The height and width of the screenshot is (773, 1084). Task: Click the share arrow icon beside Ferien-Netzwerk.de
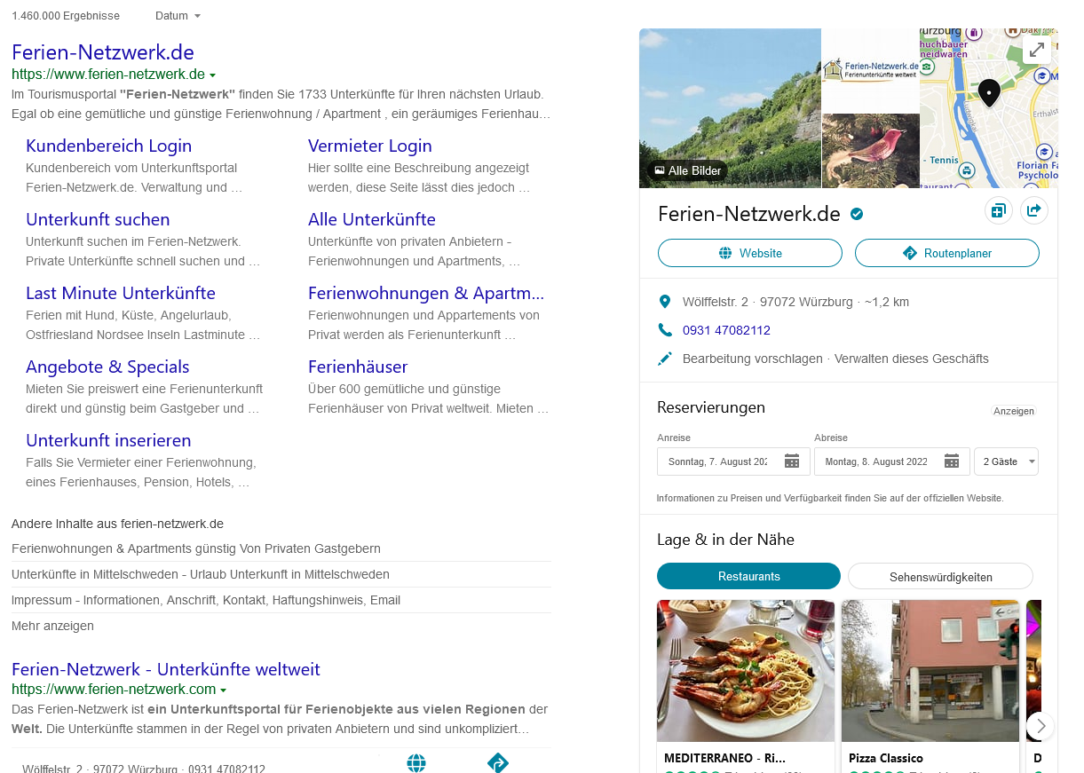1034,210
